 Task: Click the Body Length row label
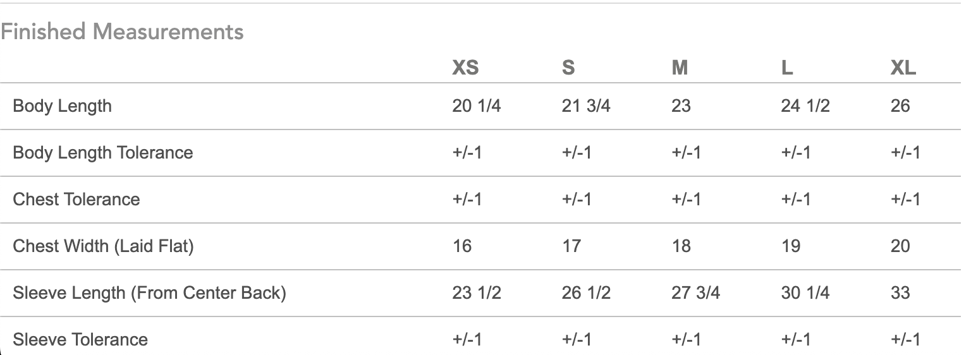(63, 105)
